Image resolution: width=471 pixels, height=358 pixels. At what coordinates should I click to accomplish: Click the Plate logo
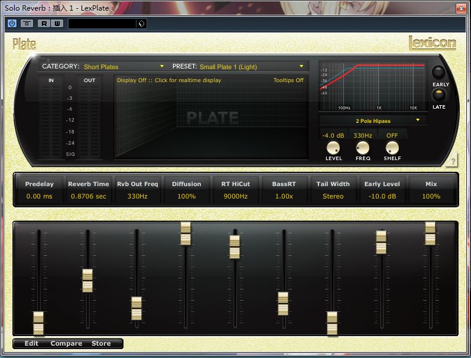pos(24,44)
